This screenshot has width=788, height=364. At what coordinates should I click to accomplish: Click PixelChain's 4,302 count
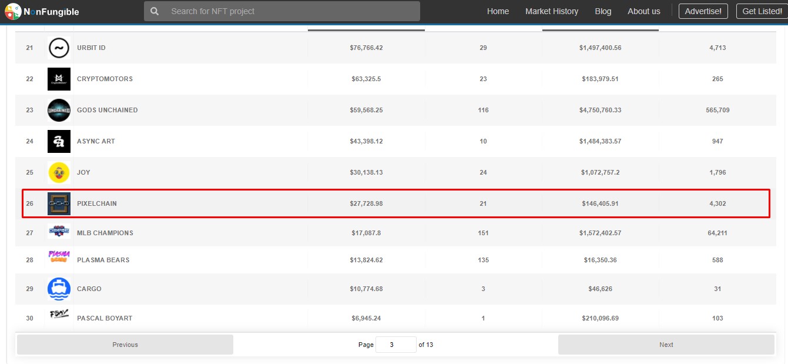[717, 203]
